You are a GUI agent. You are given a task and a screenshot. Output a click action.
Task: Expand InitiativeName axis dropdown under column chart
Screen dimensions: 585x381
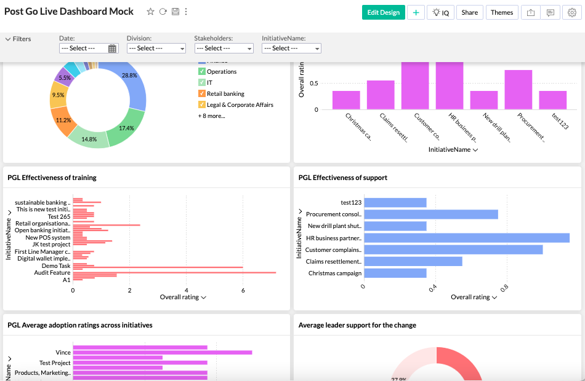pos(475,150)
